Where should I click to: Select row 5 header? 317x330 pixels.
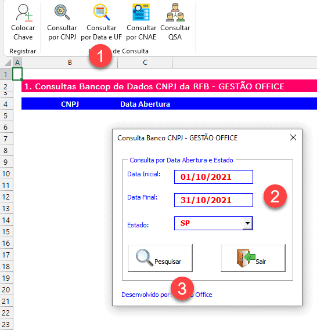click(6, 115)
